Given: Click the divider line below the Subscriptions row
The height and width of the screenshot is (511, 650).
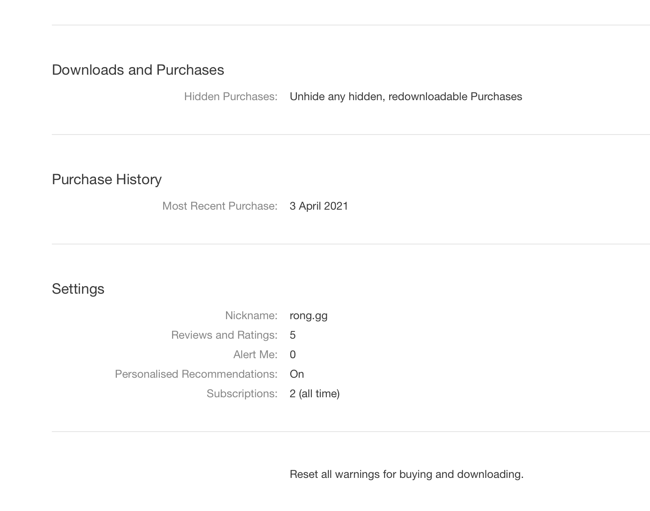Looking at the screenshot, I should click(350, 432).
